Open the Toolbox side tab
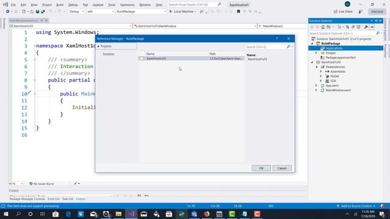This screenshot has width=390, height=219. tap(4, 23)
